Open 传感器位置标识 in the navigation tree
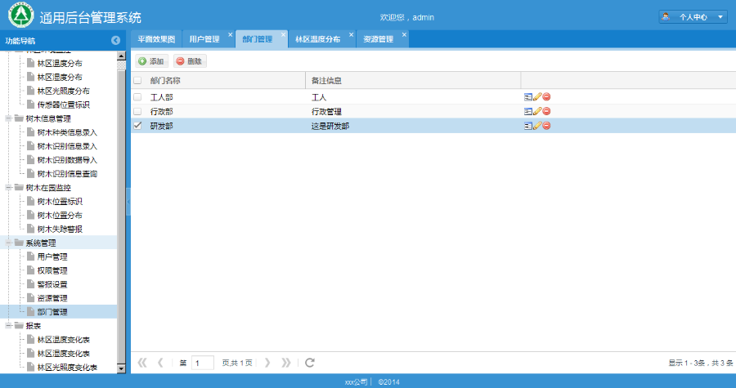 [63, 105]
